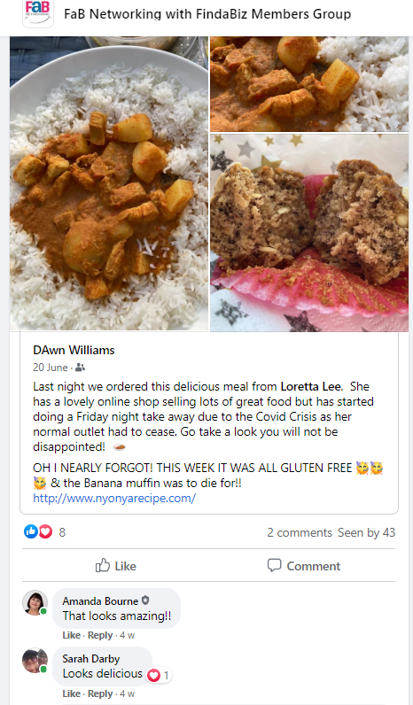Open the nyonyarecipe.com link
Image resolution: width=413 pixels, height=705 pixels.
coord(114,498)
